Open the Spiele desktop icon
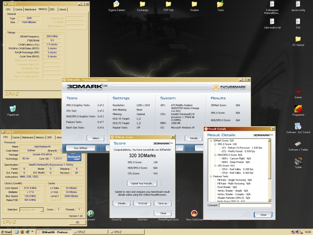This screenshot has height=235, width=313. [298, 163]
